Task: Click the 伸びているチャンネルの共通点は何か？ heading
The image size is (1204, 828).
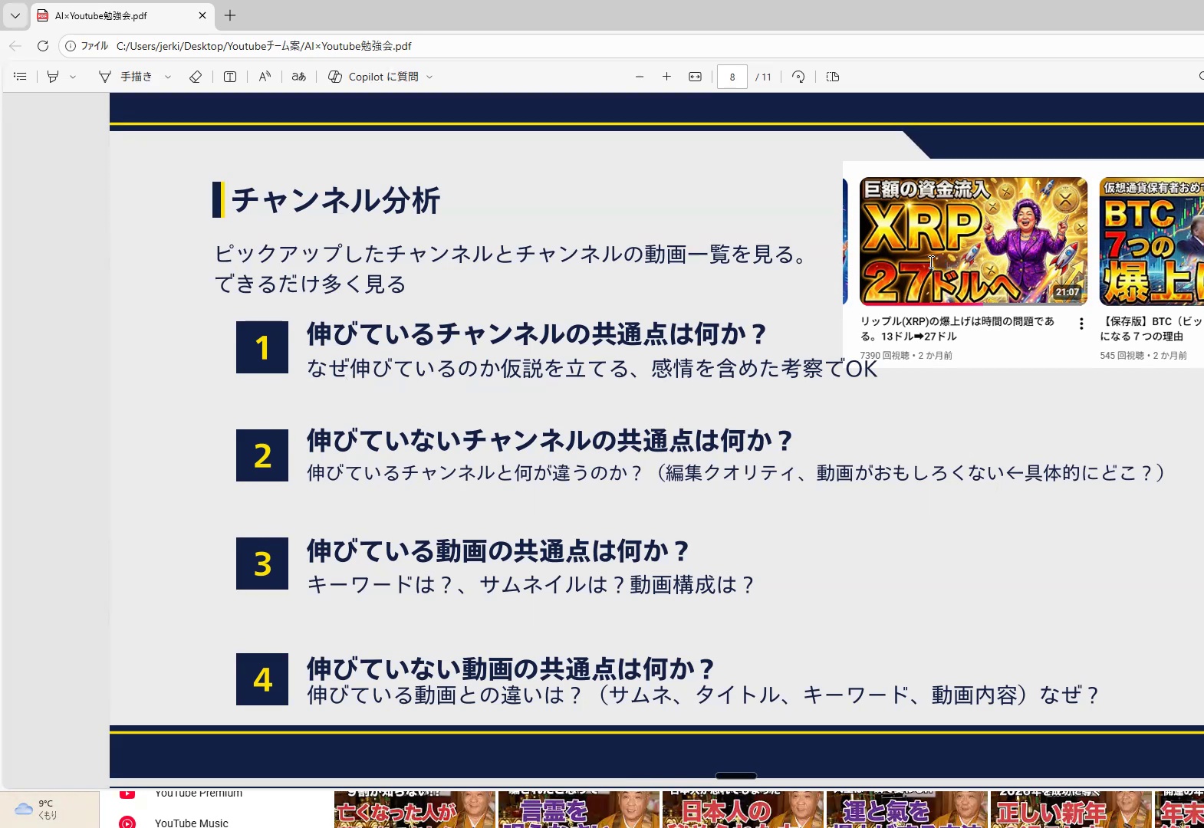Action: pos(537,334)
